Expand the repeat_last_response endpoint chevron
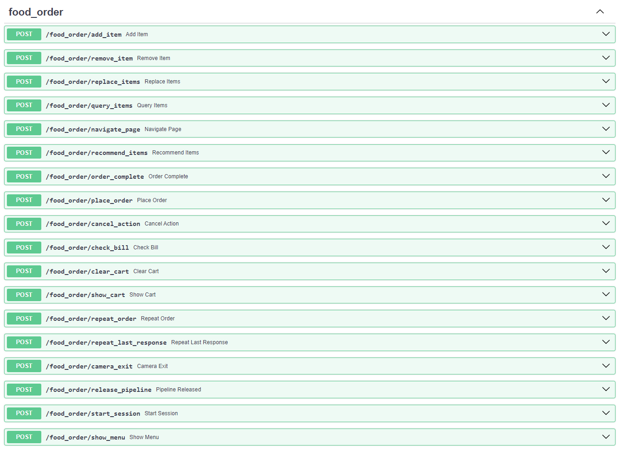Image resolution: width=621 pixels, height=451 pixels. click(x=606, y=342)
